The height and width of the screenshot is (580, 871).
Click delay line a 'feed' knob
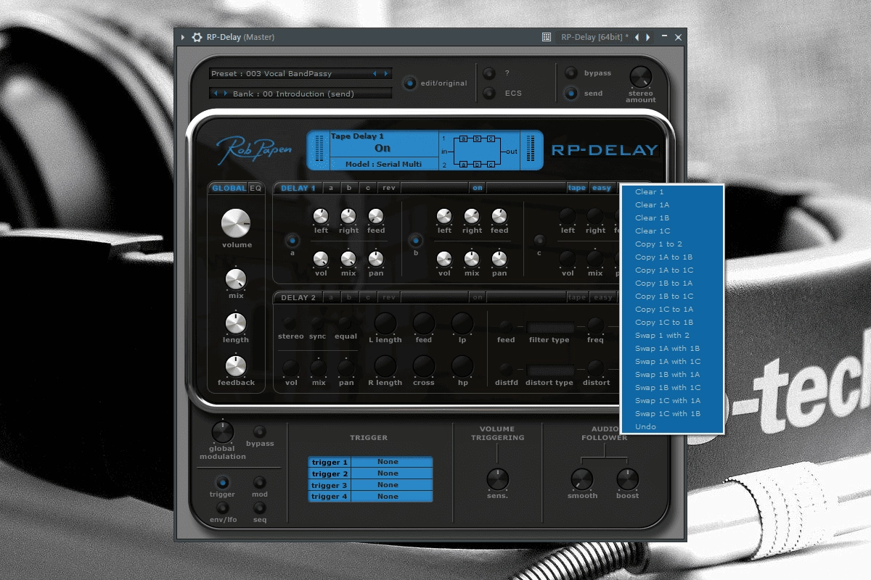[x=376, y=216]
